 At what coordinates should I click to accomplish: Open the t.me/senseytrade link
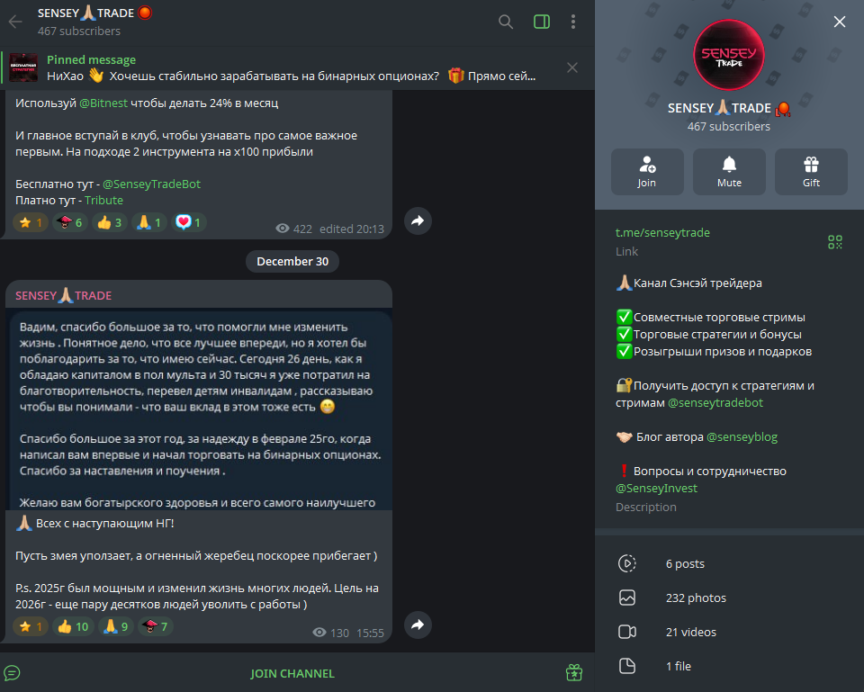click(x=662, y=232)
